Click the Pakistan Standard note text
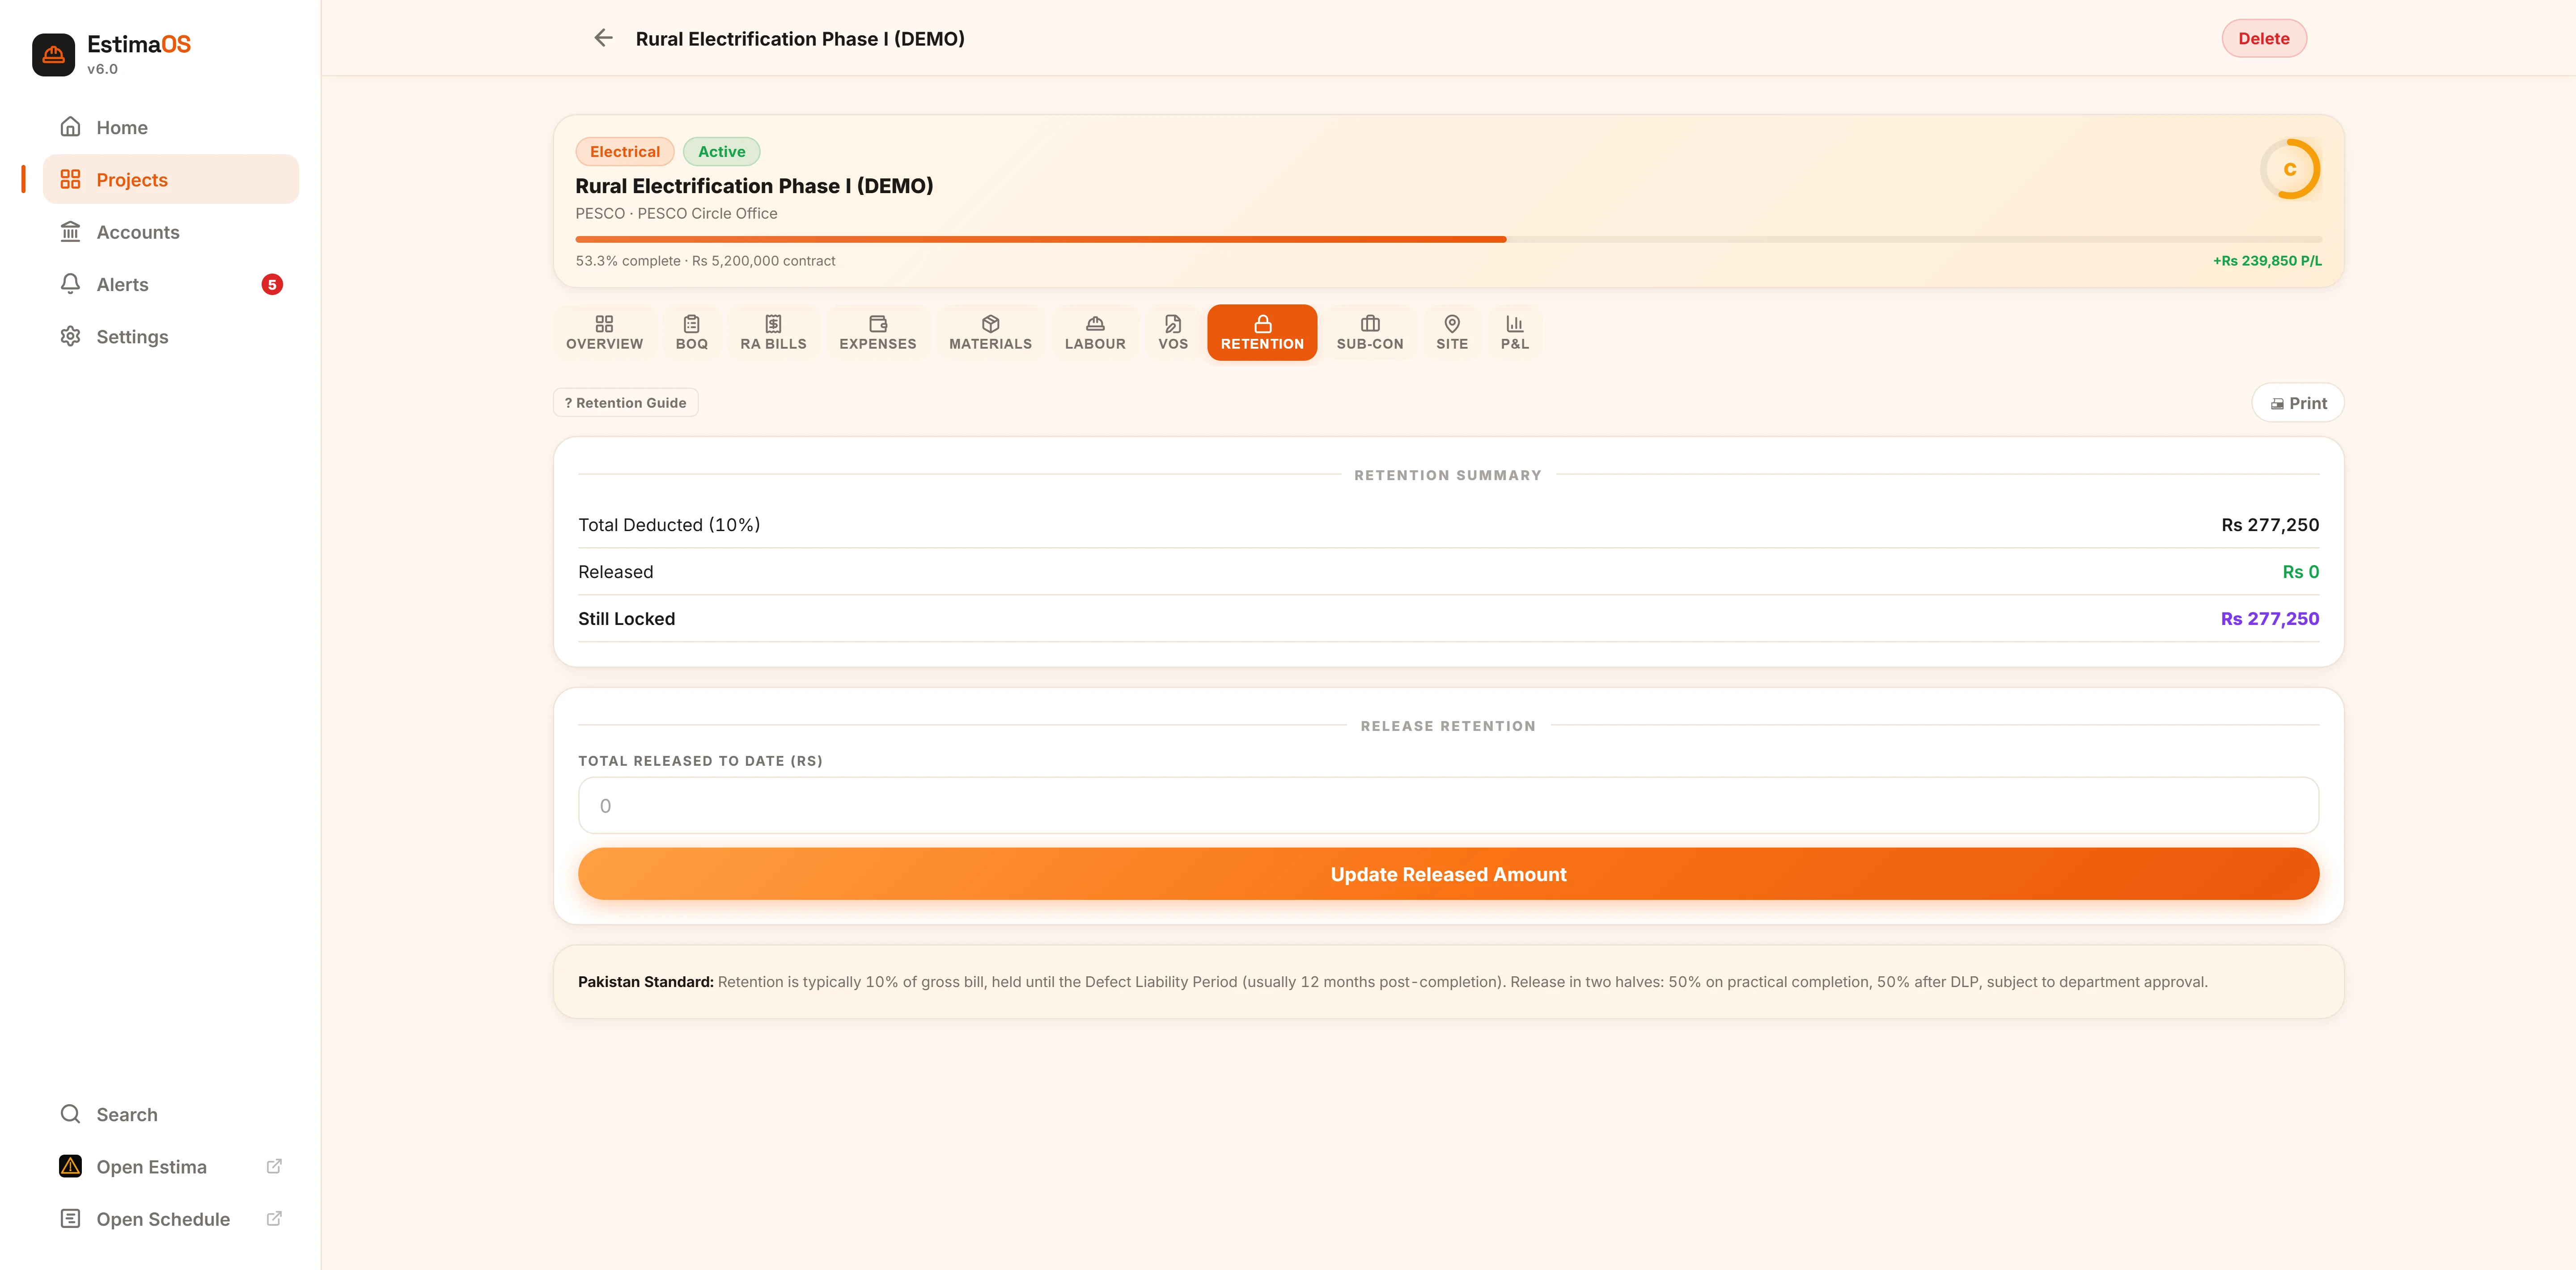 pos(1392,982)
